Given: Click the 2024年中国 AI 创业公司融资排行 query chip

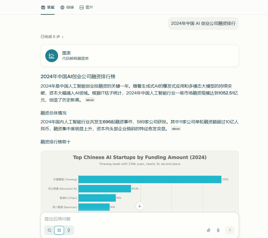Looking at the screenshot, I should click(x=203, y=23).
